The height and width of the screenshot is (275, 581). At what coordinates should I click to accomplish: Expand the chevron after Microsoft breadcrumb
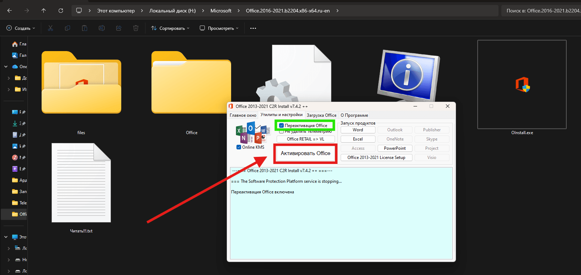pos(239,11)
